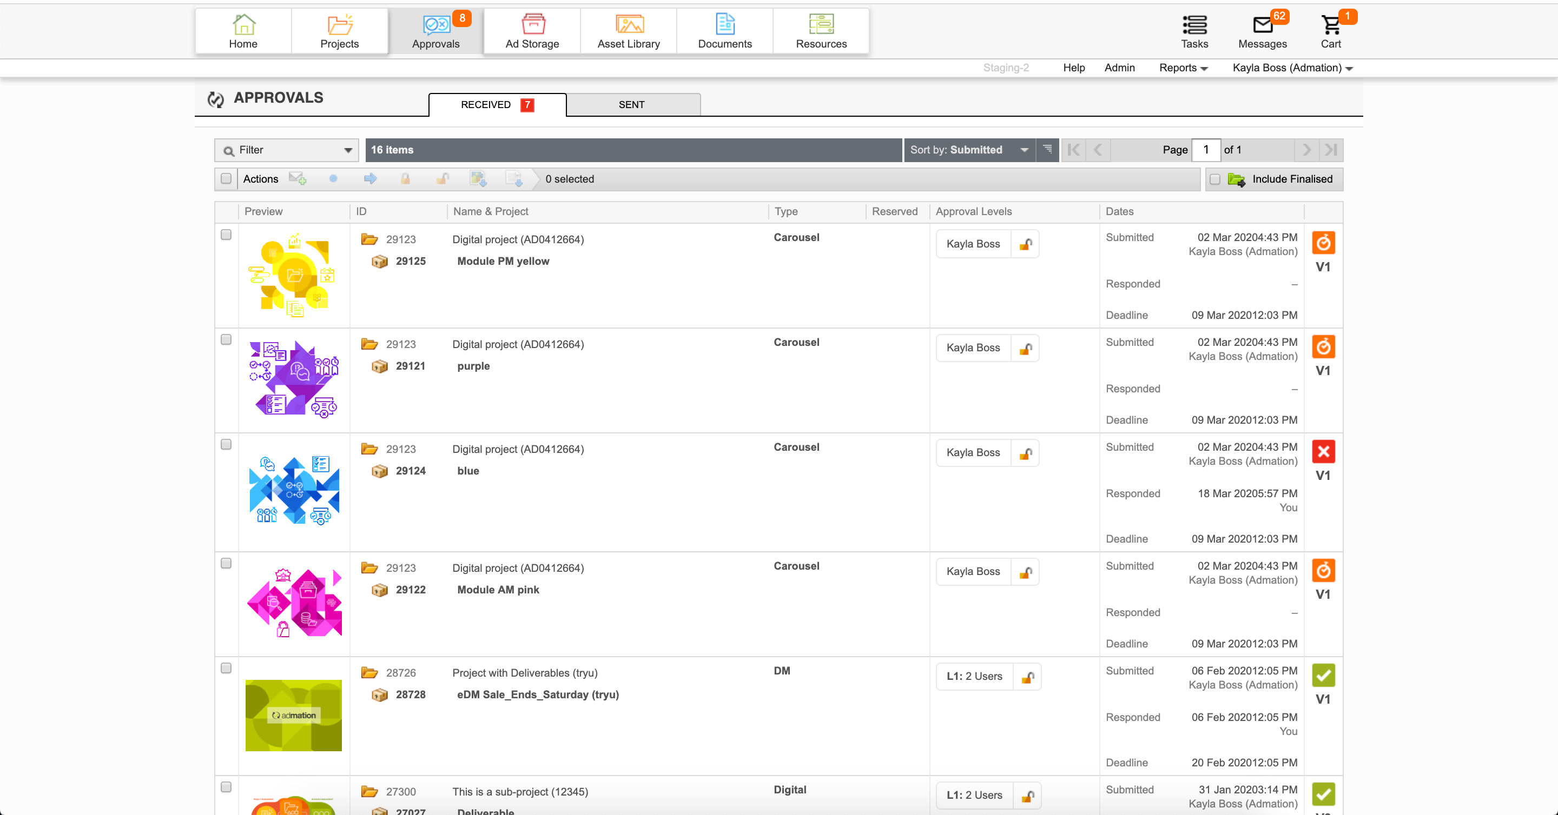
Task: Click the red rejected status icon
Action: (1323, 451)
